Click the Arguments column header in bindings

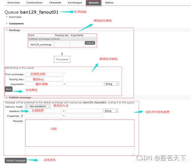[x=77, y=35]
